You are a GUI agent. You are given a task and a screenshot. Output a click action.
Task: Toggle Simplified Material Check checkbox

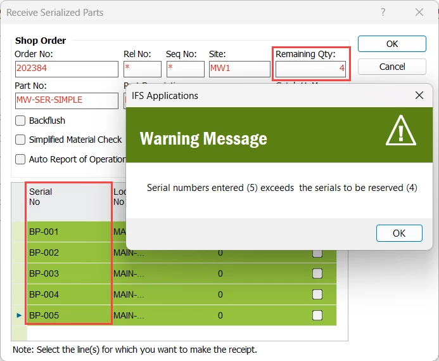coord(20,140)
